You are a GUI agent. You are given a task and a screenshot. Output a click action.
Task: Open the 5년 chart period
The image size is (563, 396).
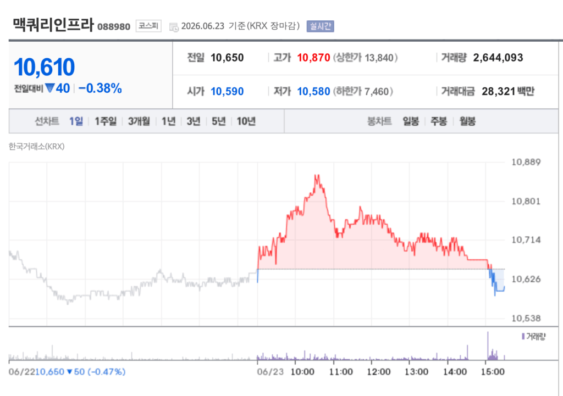[219, 121]
